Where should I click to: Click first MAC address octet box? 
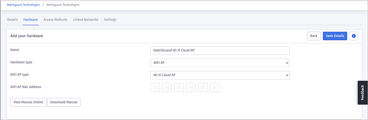coord(155,88)
